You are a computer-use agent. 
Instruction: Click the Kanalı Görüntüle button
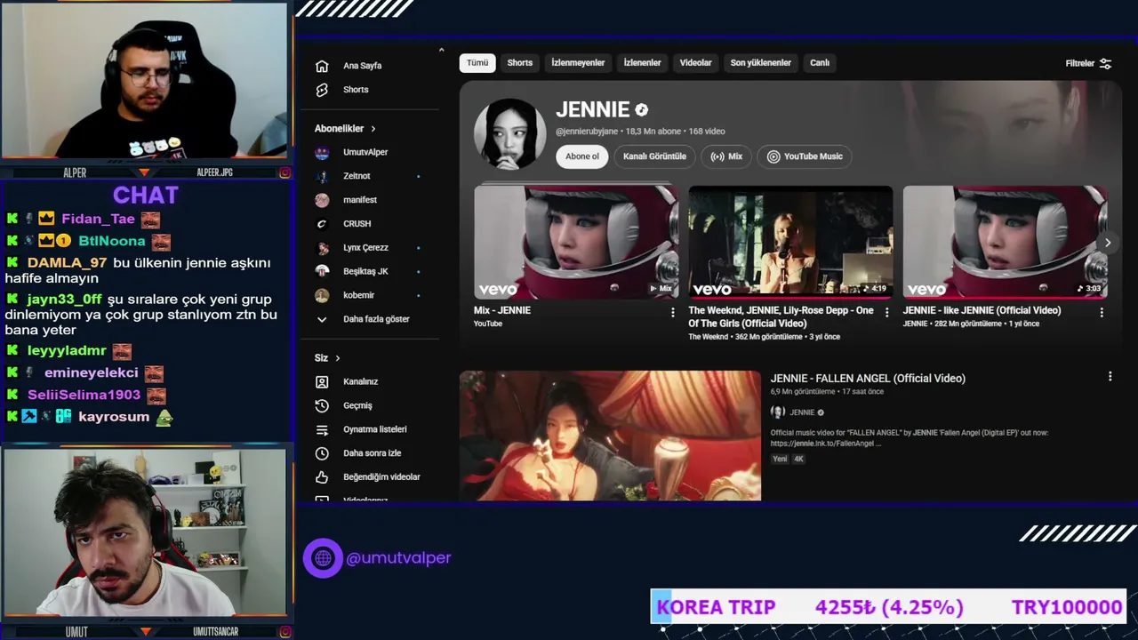click(x=654, y=156)
